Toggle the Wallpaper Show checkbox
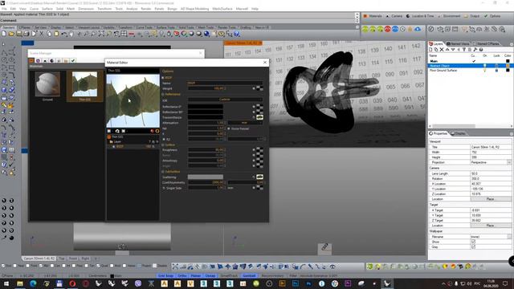Viewport: 514px width, 289px height. coord(473,242)
